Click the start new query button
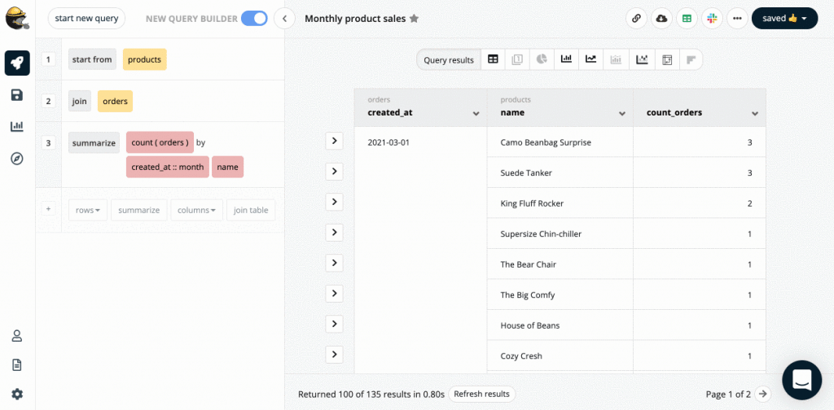The width and height of the screenshot is (834, 410). tap(86, 18)
